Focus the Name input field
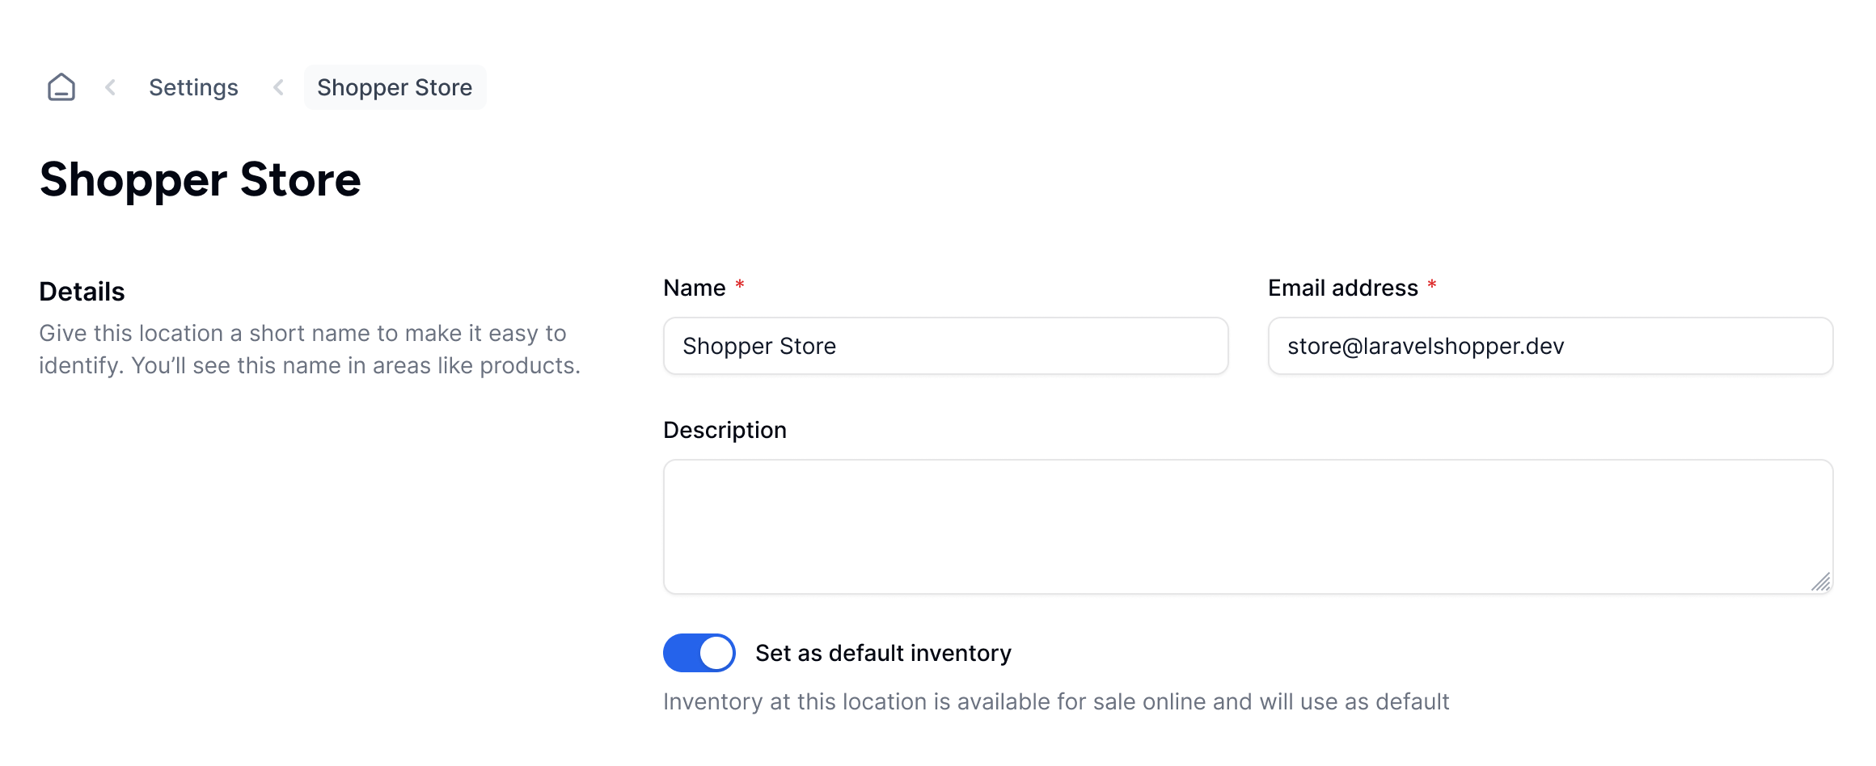The image size is (1876, 766). pyautogui.click(x=945, y=346)
